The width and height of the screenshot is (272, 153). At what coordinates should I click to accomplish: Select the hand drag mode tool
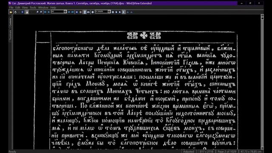27,12
